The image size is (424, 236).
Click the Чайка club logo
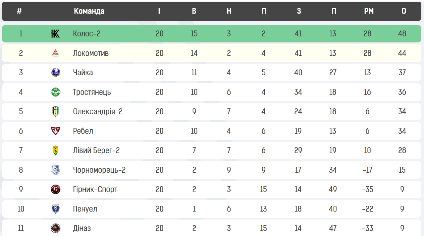point(55,73)
